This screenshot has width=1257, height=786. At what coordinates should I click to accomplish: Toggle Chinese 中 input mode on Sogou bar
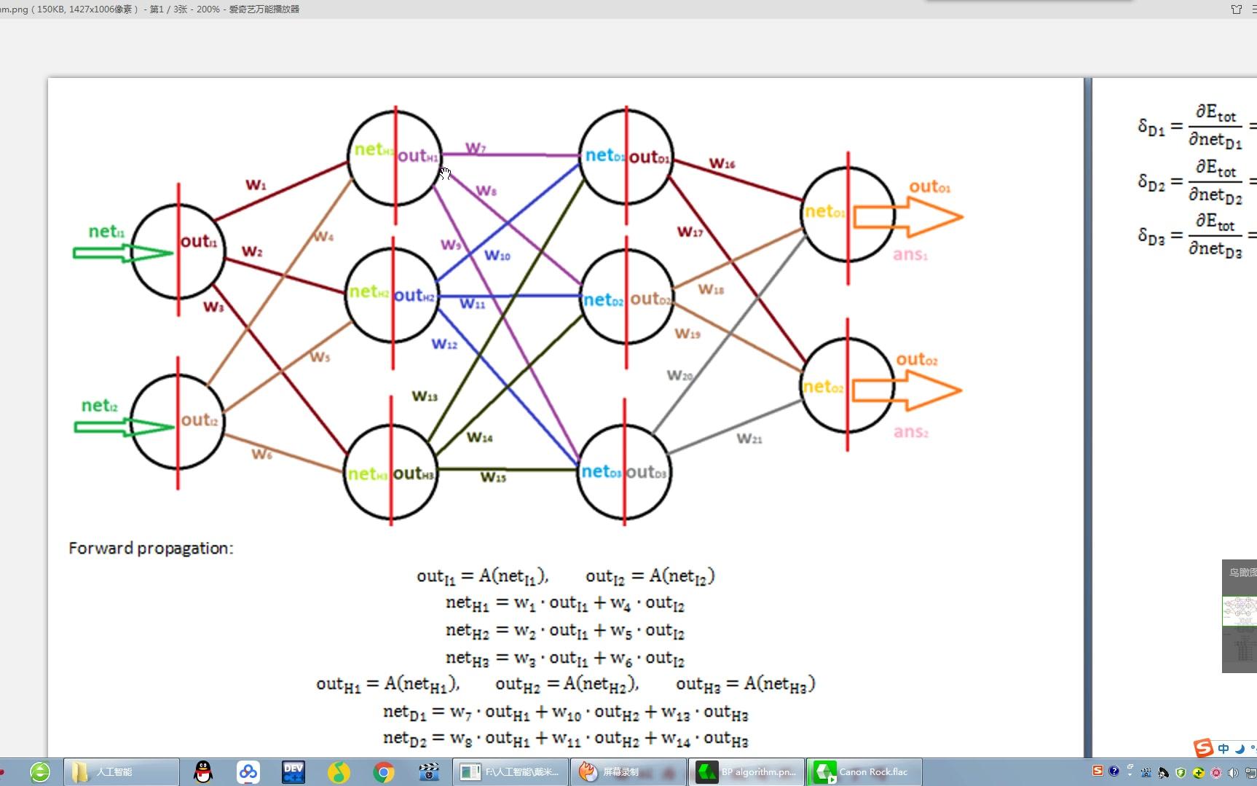[1223, 749]
